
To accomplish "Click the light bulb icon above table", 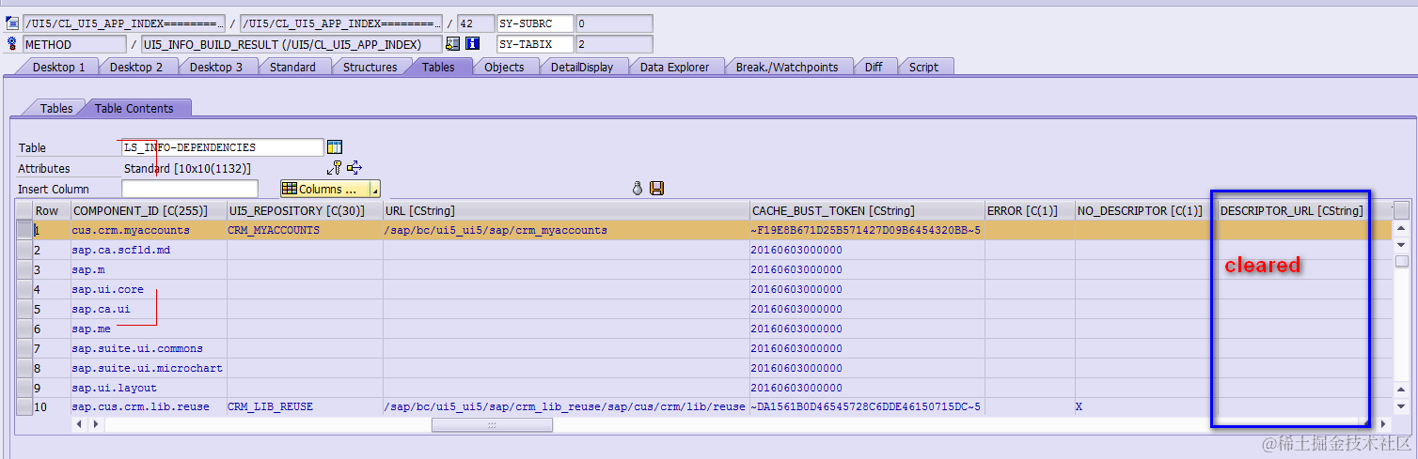I will (x=637, y=189).
